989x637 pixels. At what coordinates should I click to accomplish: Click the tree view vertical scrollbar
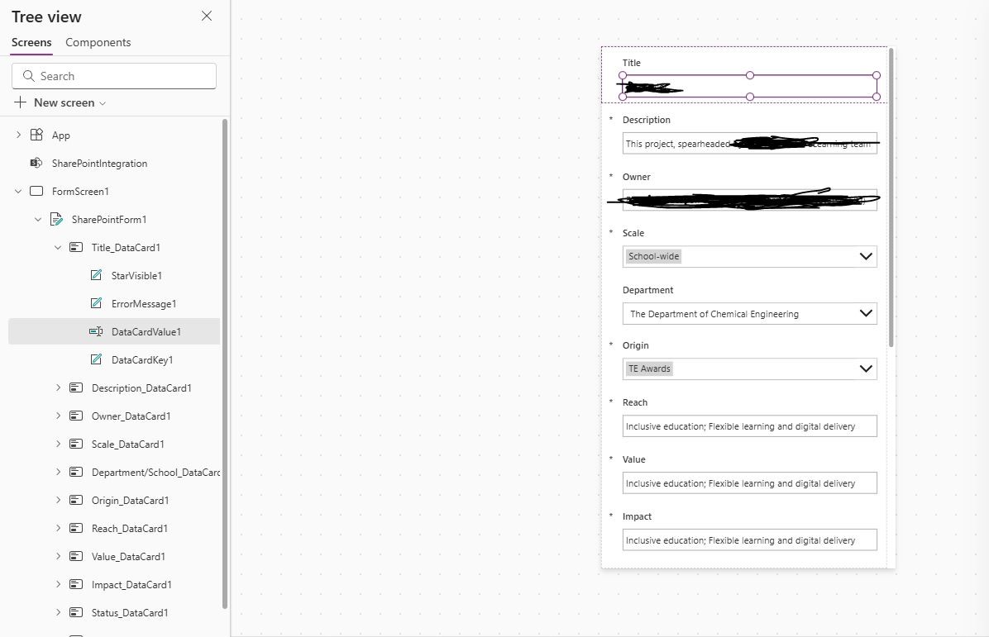225,364
